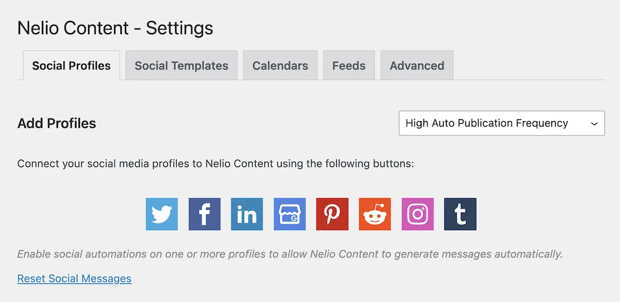Connect a Reddit profile
Screen dimensions: 620x302
375,214
